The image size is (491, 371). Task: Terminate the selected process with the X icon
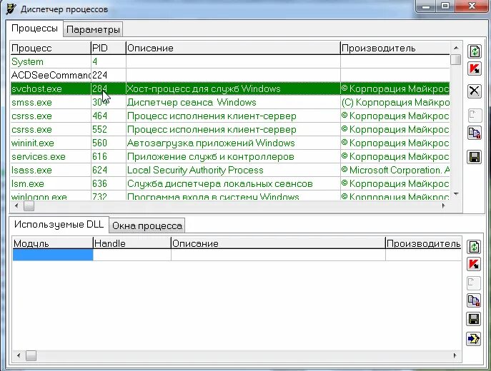pyautogui.click(x=475, y=91)
